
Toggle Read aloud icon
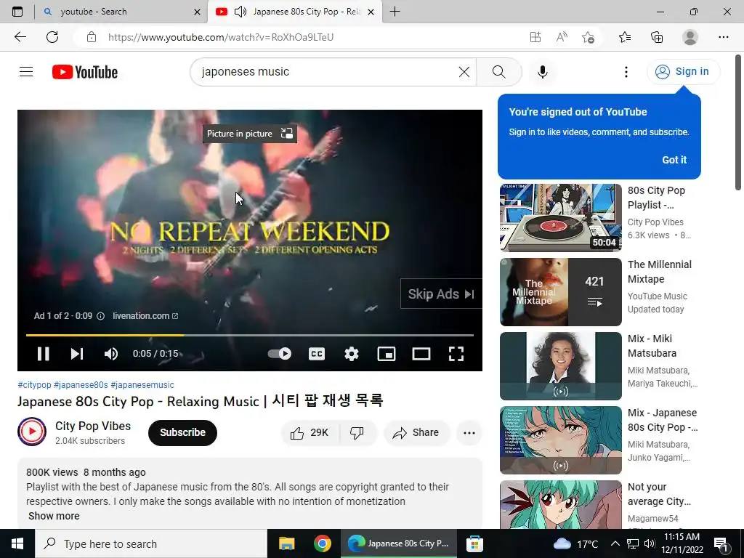562,37
